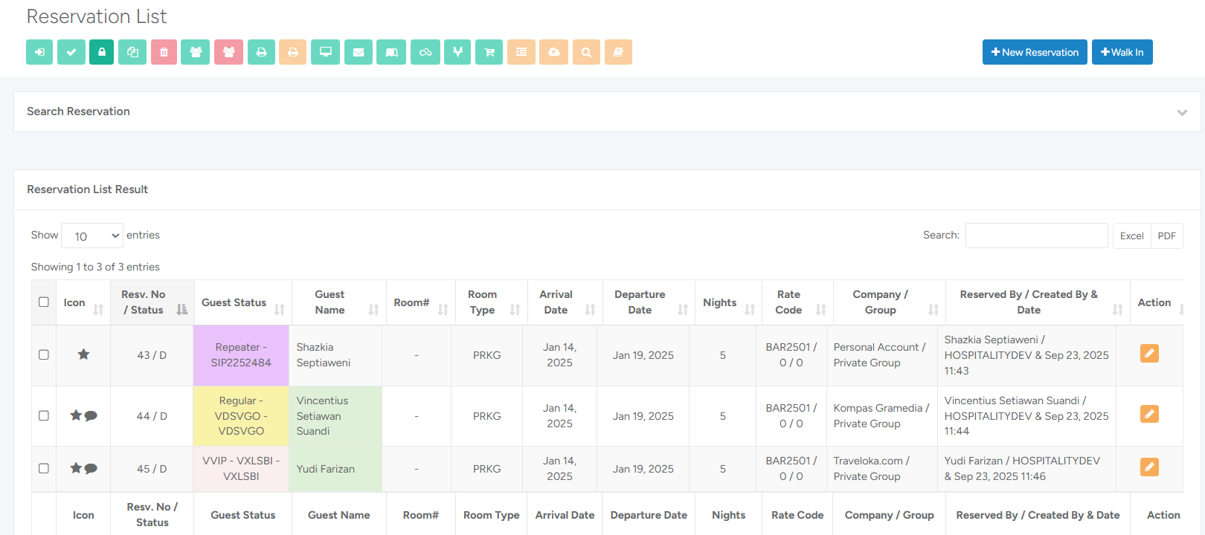Select the checkbox for Yudi Farizan's row
1205x535 pixels.
pyautogui.click(x=44, y=468)
